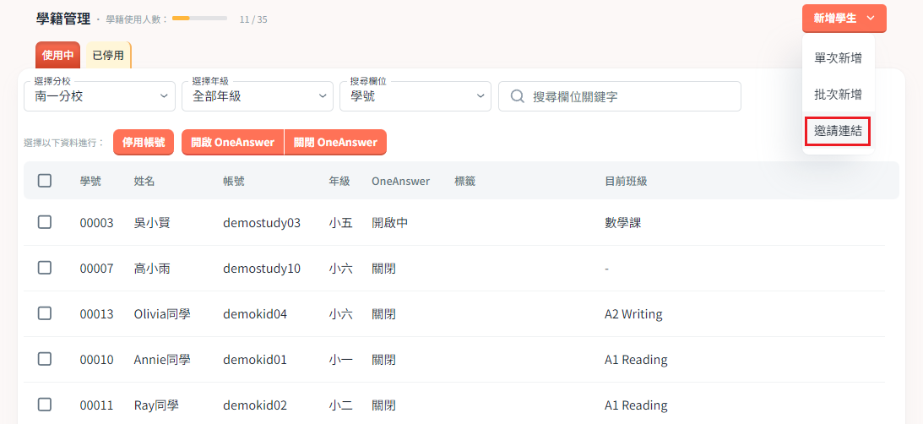This screenshot has height=424, width=923.
Task: Click the 學號 column header
Action: 90,182
